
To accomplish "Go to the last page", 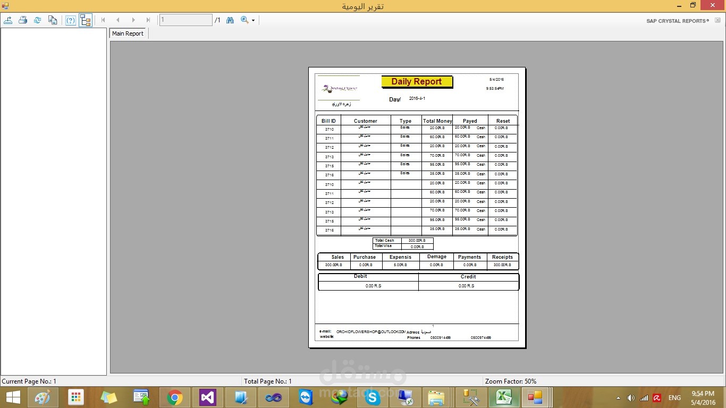I will [x=148, y=20].
